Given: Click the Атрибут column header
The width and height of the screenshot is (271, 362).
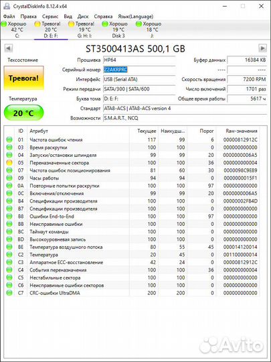Looking at the screenshot, I should coord(78,131).
